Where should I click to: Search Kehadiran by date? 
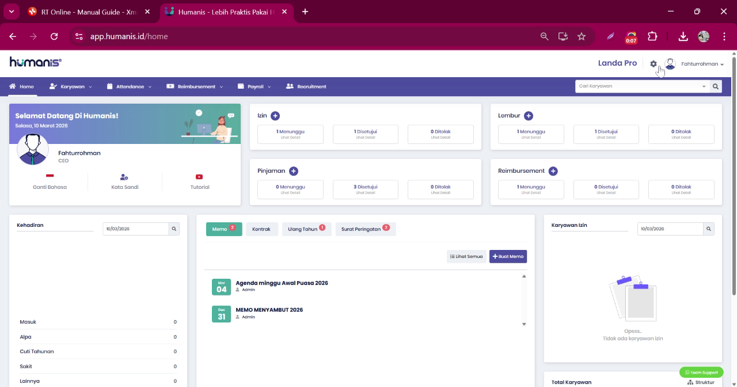pyautogui.click(x=174, y=229)
